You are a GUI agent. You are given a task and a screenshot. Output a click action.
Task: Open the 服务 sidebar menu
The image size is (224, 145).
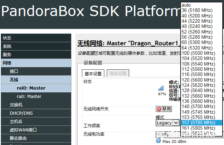(36, 54)
